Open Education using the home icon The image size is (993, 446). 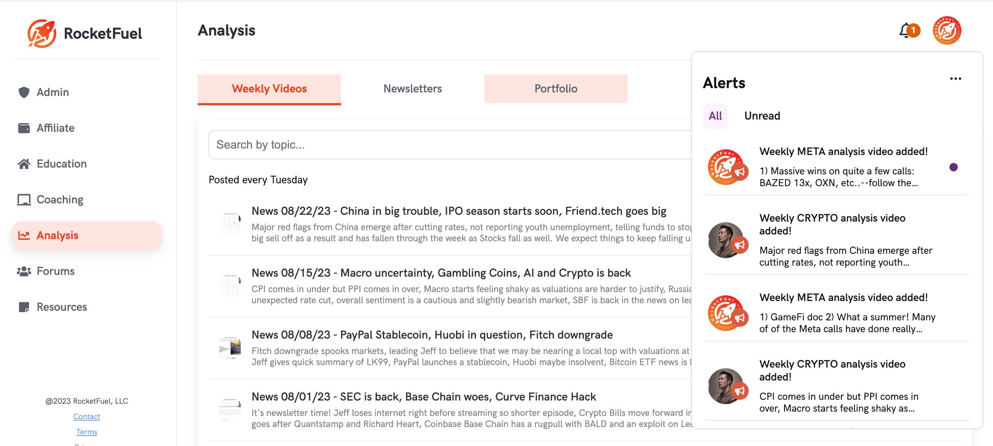pos(24,163)
